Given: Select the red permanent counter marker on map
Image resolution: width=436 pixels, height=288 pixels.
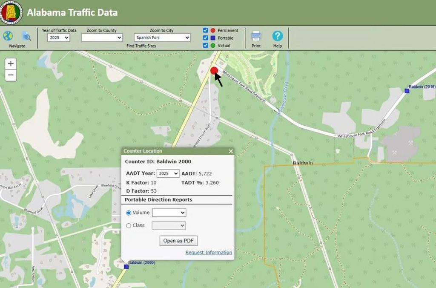Looking at the screenshot, I should 214,71.
